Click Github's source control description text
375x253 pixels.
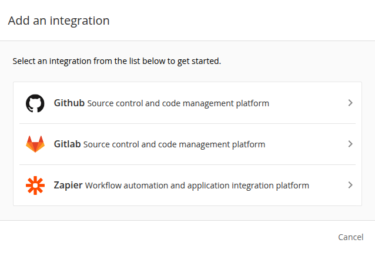178,103
